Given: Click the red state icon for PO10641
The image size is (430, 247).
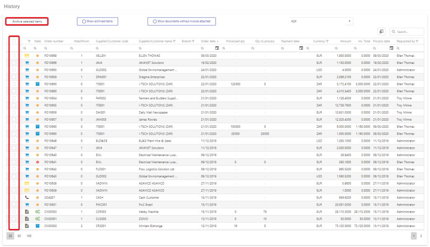Looking at the screenshot, I should click(37, 162).
